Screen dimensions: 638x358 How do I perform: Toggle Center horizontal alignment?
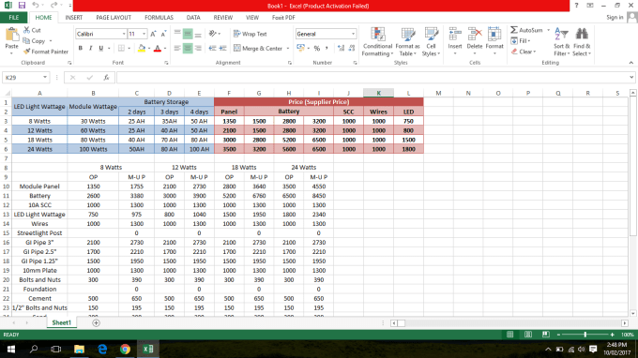click(x=188, y=49)
